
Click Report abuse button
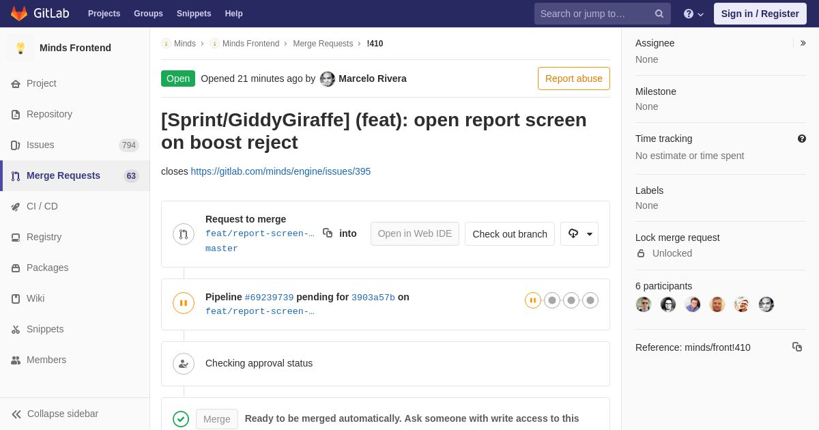click(x=574, y=78)
